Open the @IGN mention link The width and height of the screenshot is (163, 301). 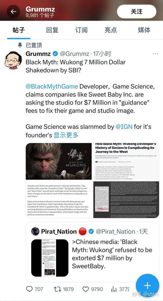tap(124, 126)
